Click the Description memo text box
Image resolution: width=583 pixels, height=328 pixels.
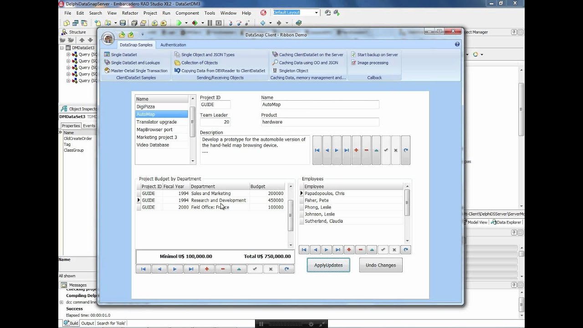pos(255,150)
